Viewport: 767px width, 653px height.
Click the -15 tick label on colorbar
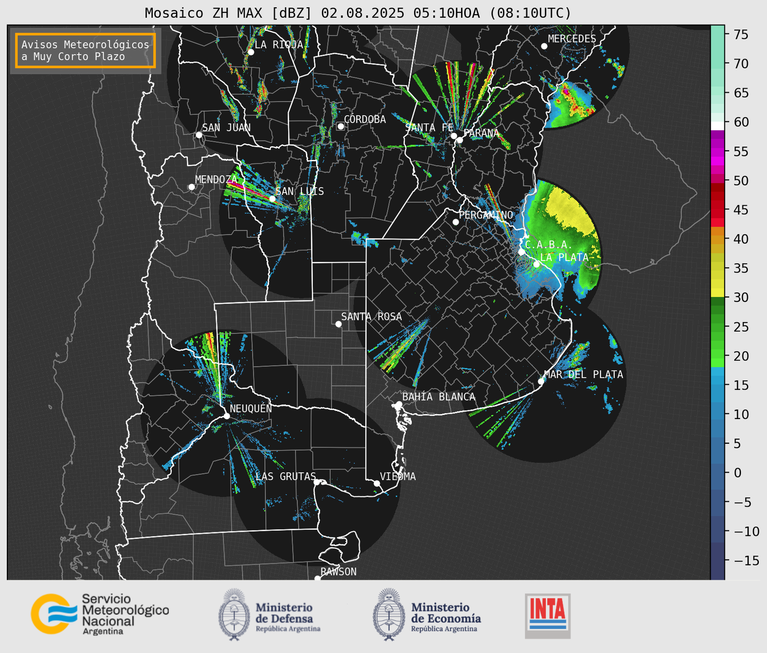(747, 561)
